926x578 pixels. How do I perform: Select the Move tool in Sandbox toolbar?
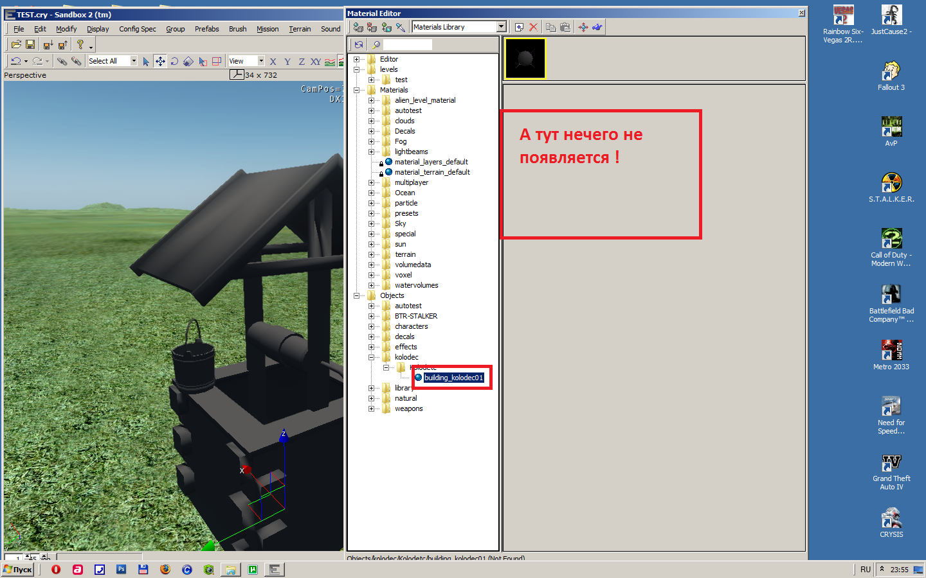point(160,61)
